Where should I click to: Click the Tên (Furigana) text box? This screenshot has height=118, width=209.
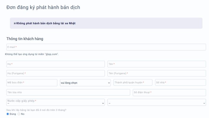click(156, 73)
